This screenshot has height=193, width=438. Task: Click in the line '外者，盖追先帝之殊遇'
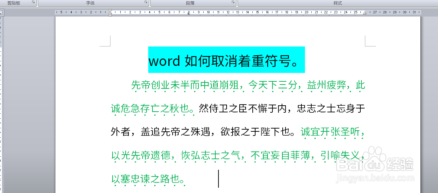[x=161, y=132]
